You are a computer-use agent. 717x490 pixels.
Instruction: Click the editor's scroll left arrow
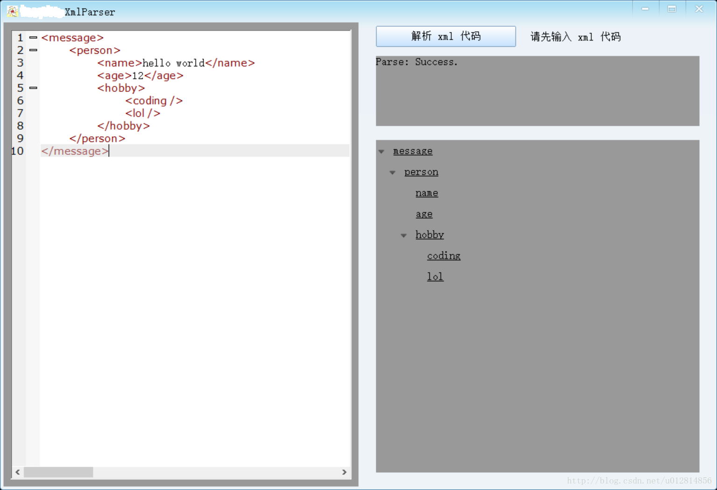(18, 472)
